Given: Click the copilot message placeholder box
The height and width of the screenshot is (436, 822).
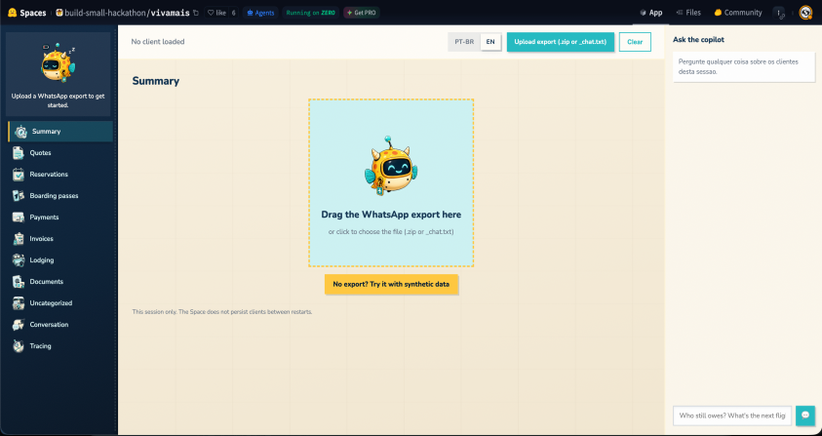Looking at the screenshot, I should [744, 66].
